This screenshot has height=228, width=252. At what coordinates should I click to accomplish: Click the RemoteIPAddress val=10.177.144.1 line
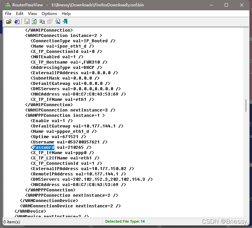coord(78,174)
